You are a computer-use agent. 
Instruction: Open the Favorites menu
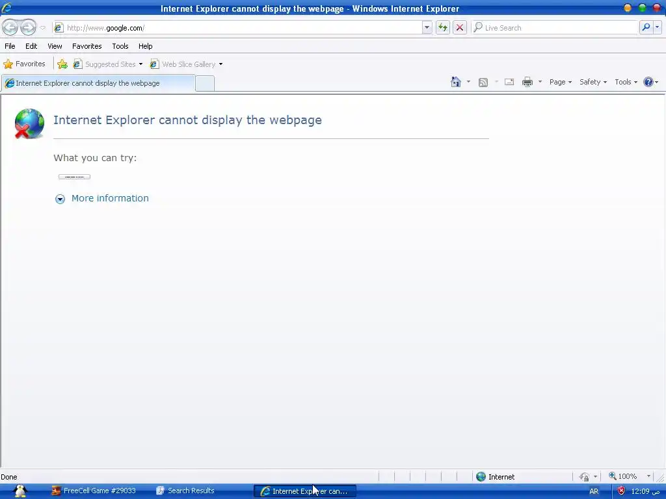87,46
